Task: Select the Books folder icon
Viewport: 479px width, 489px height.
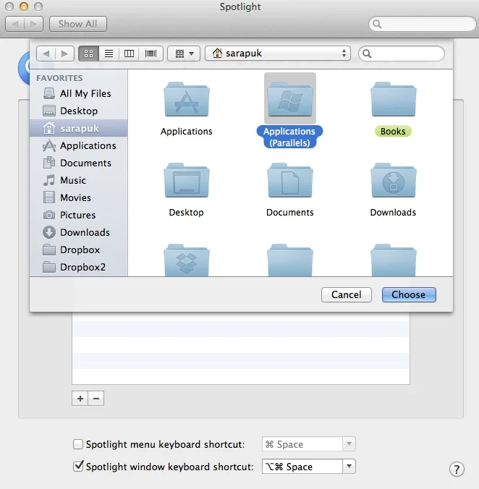Action: click(393, 99)
